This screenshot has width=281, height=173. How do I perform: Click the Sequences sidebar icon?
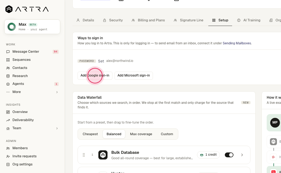click(x=8, y=60)
